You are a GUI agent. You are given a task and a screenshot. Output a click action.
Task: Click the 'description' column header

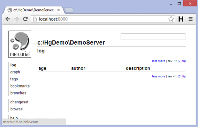tap(138, 68)
